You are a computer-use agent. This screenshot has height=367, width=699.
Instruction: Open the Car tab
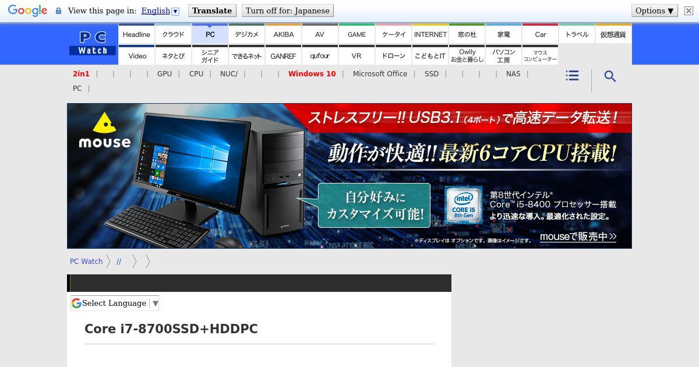point(540,34)
